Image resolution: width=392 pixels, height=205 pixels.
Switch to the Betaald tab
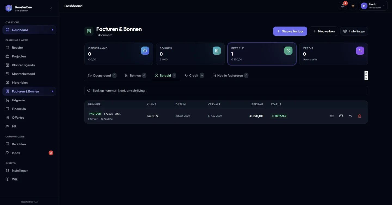(x=165, y=75)
